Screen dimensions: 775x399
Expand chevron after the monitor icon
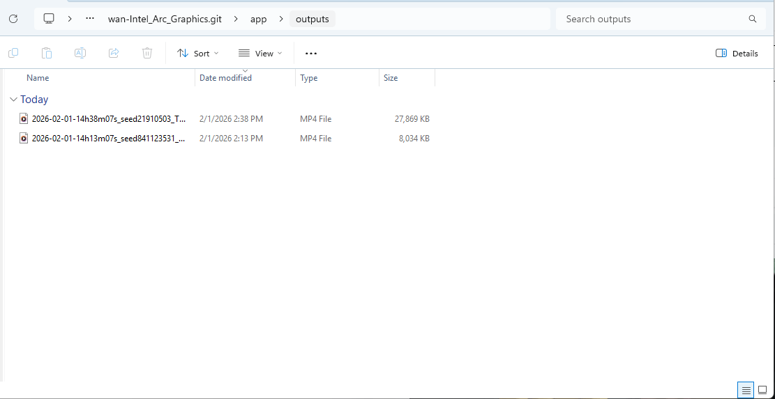70,19
